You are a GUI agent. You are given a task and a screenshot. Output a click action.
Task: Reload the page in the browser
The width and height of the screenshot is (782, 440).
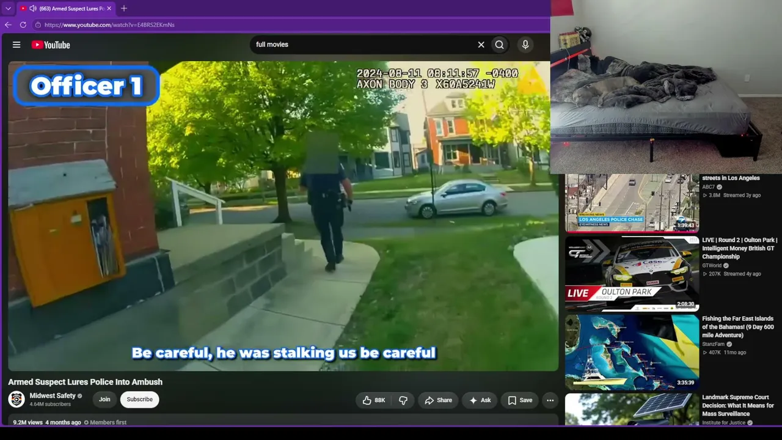pyautogui.click(x=23, y=25)
